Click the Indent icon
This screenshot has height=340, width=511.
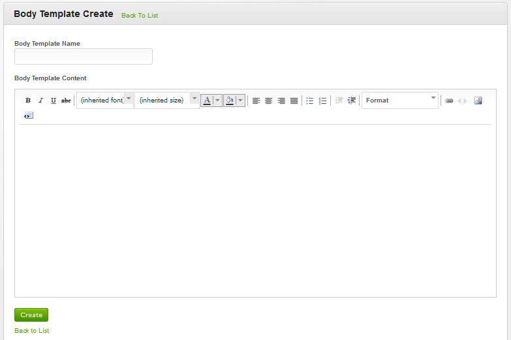[352, 100]
